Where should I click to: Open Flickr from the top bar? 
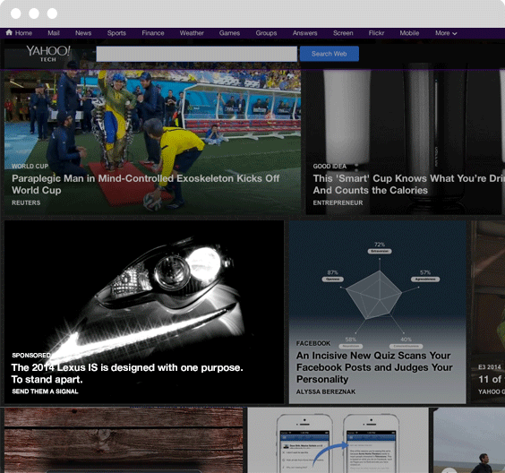(376, 33)
